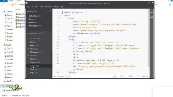The image size is (173, 97).
Task: Fold html tag on line 2
Action: [x=61, y=16]
